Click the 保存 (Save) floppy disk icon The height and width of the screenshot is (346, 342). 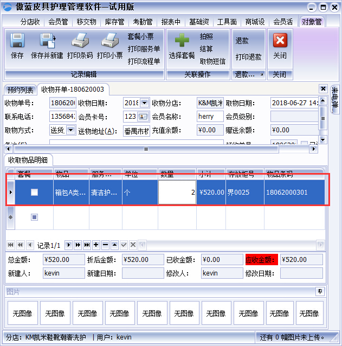click(x=17, y=41)
